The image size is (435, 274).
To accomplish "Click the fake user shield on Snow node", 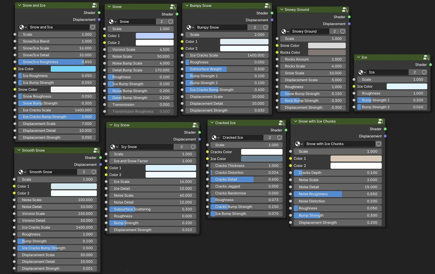I will [170, 22].
